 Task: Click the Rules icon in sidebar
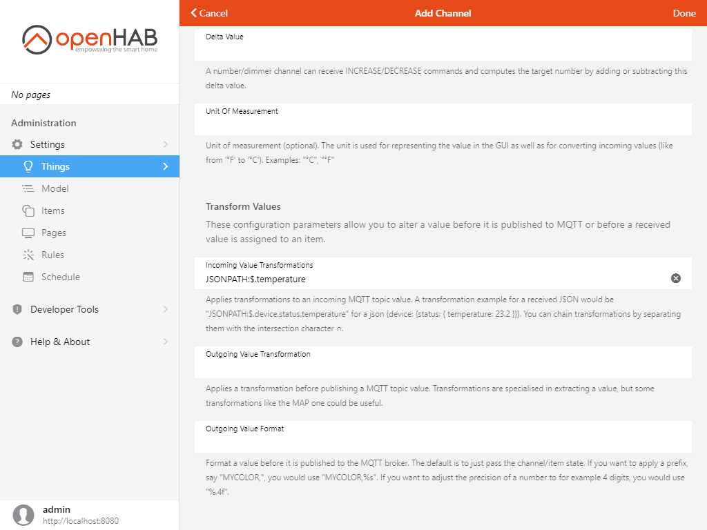[28, 255]
